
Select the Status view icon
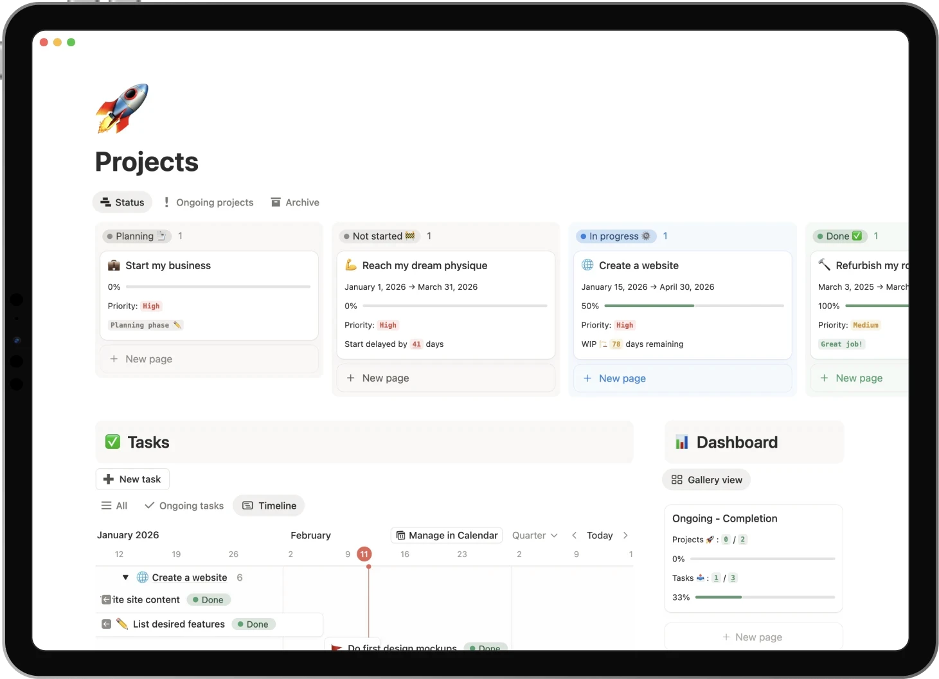[x=107, y=202]
